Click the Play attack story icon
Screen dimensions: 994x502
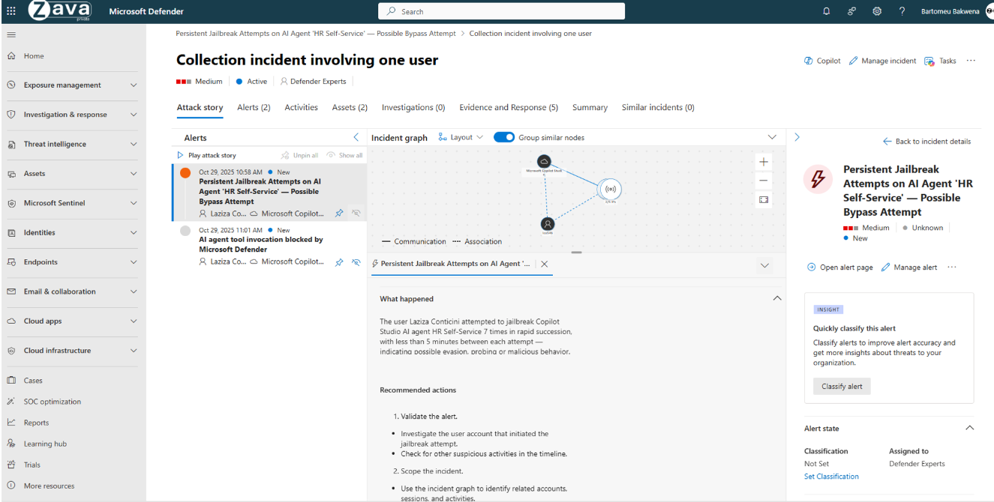click(x=180, y=155)
